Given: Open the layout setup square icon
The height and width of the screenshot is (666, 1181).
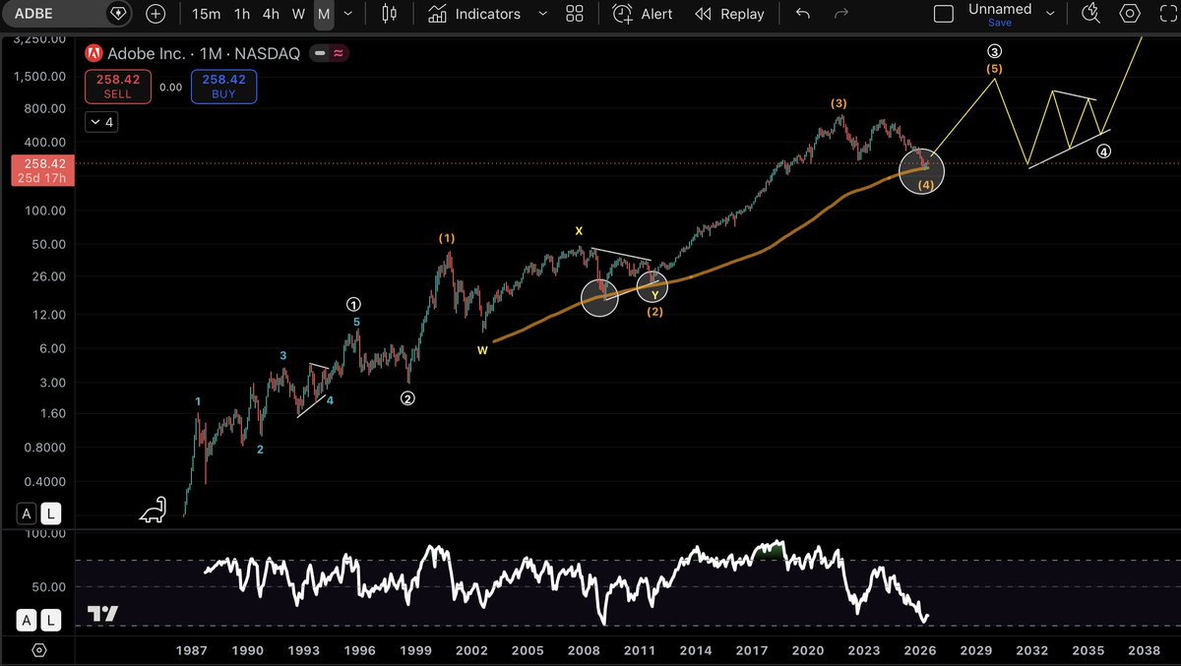Looking at the screenshot, I should [944, 14].
